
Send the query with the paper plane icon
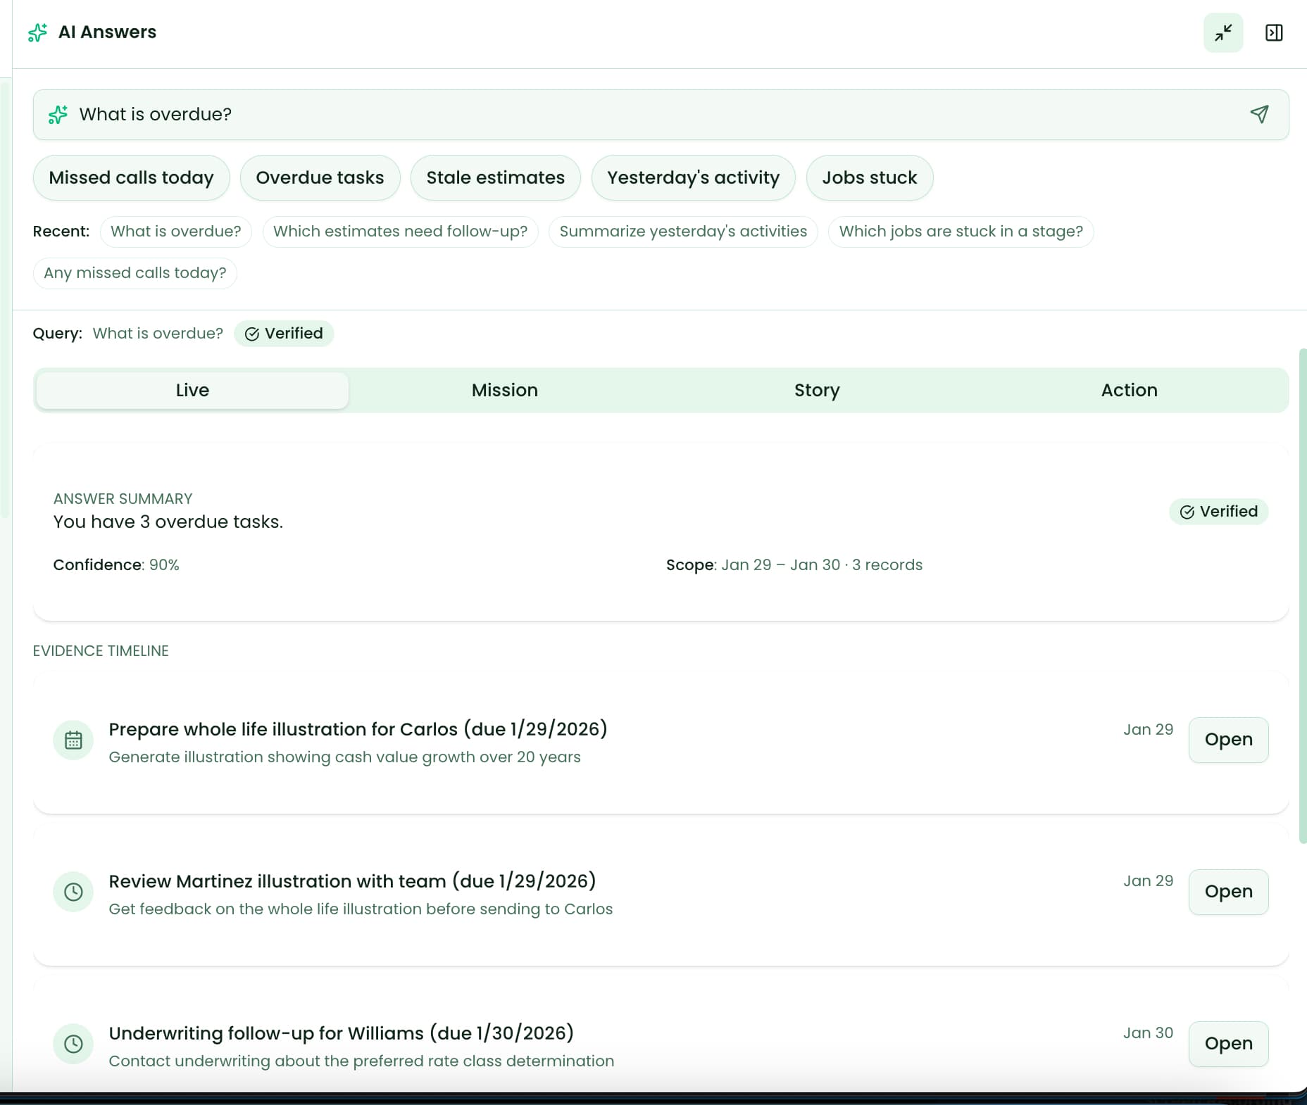click(x=1260, y=114)
